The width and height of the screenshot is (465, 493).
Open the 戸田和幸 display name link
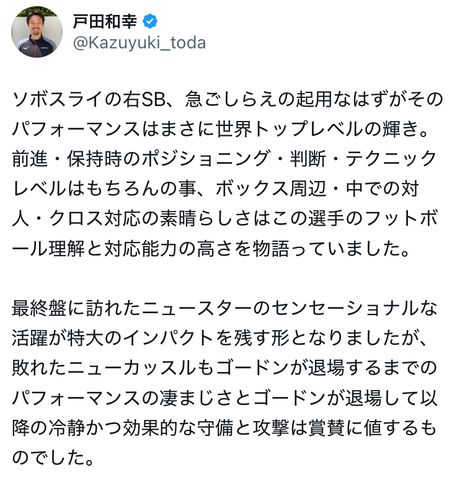(x=105, y=21)
